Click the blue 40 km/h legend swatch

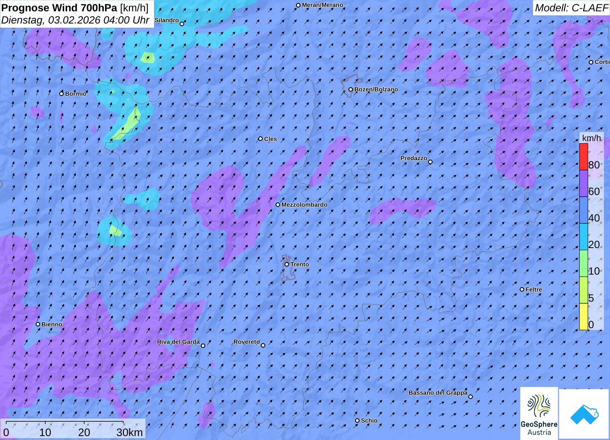click(583, 210)
